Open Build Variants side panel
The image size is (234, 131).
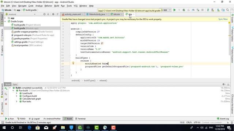(2, 91)
